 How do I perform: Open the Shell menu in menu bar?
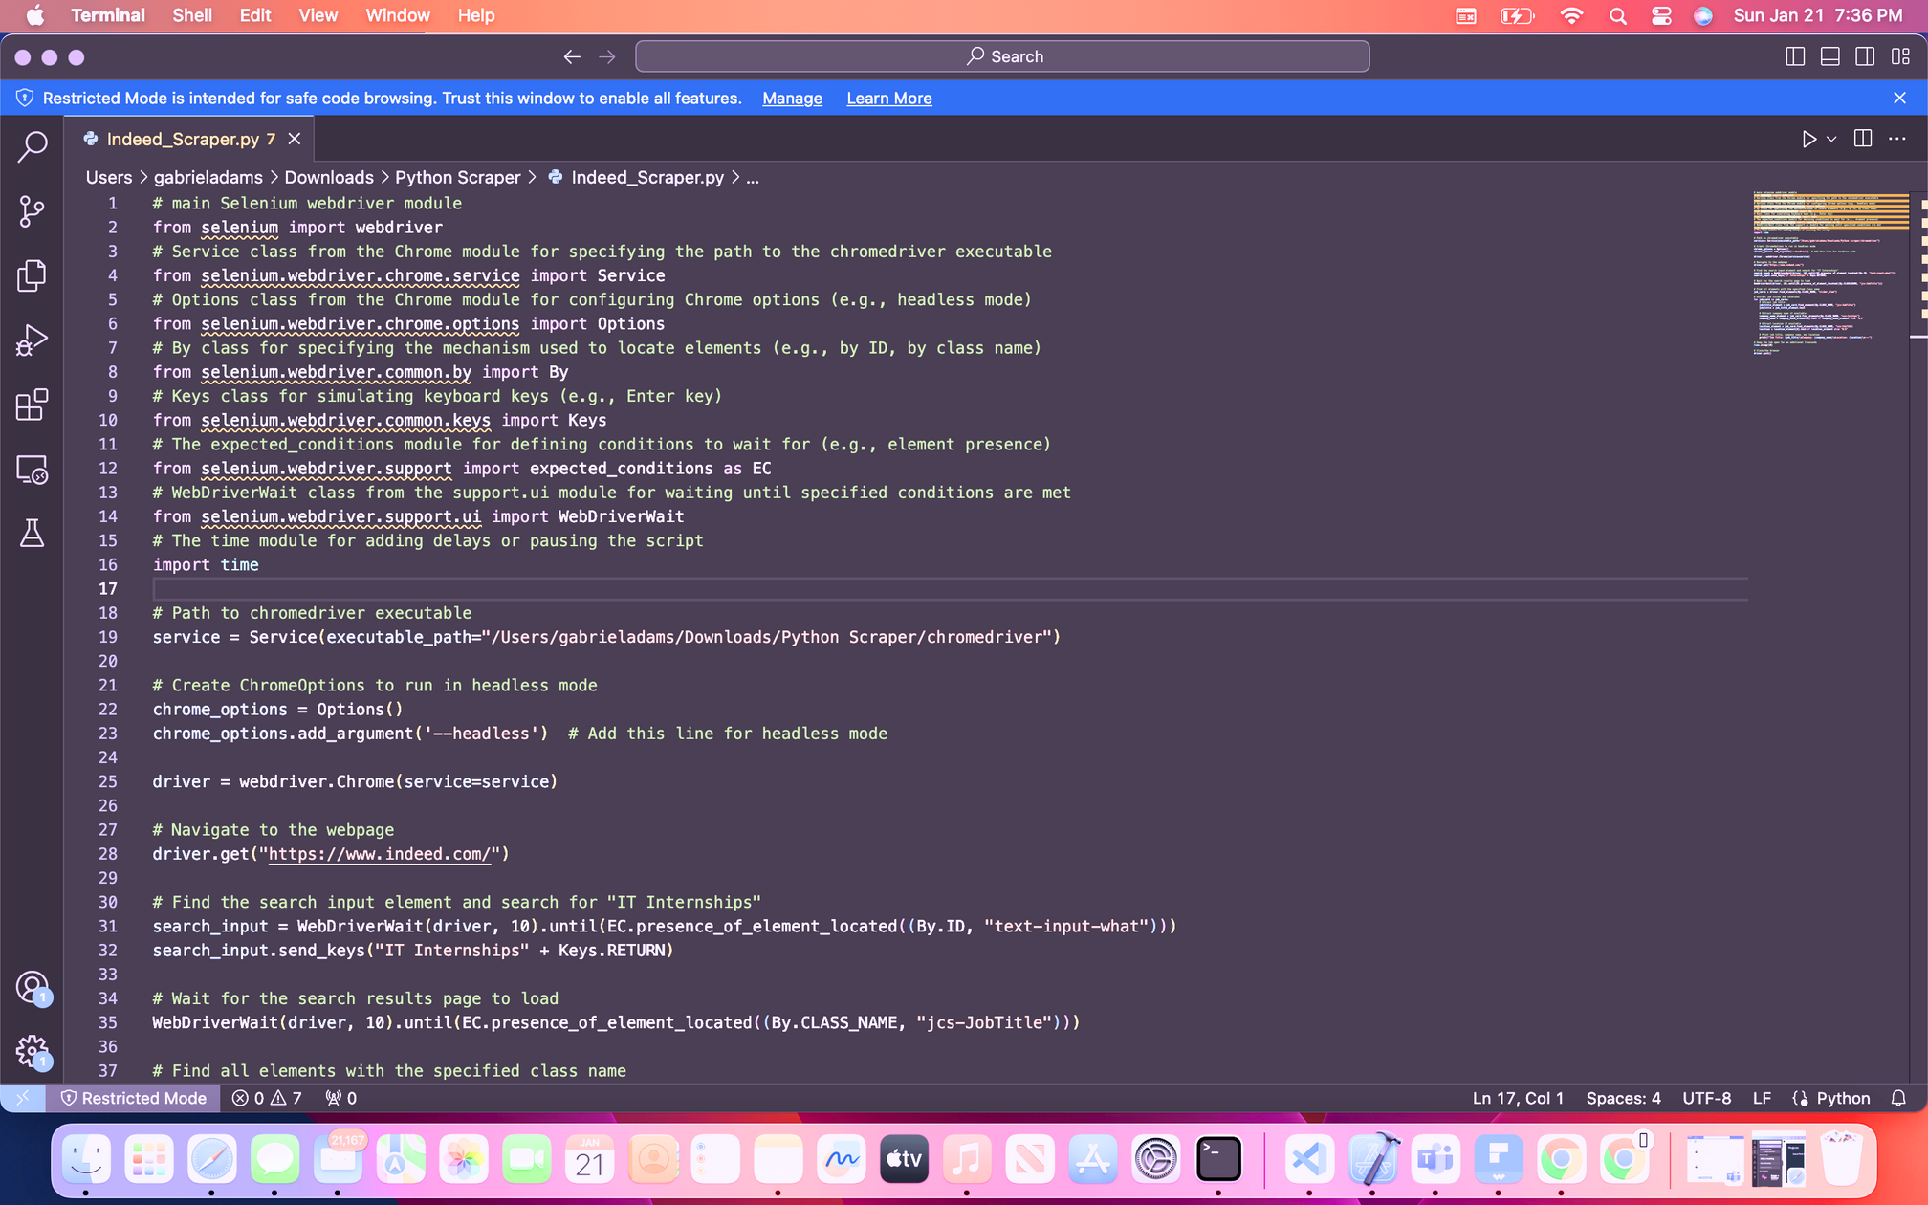pyautogui.click(x=191, y=15)
